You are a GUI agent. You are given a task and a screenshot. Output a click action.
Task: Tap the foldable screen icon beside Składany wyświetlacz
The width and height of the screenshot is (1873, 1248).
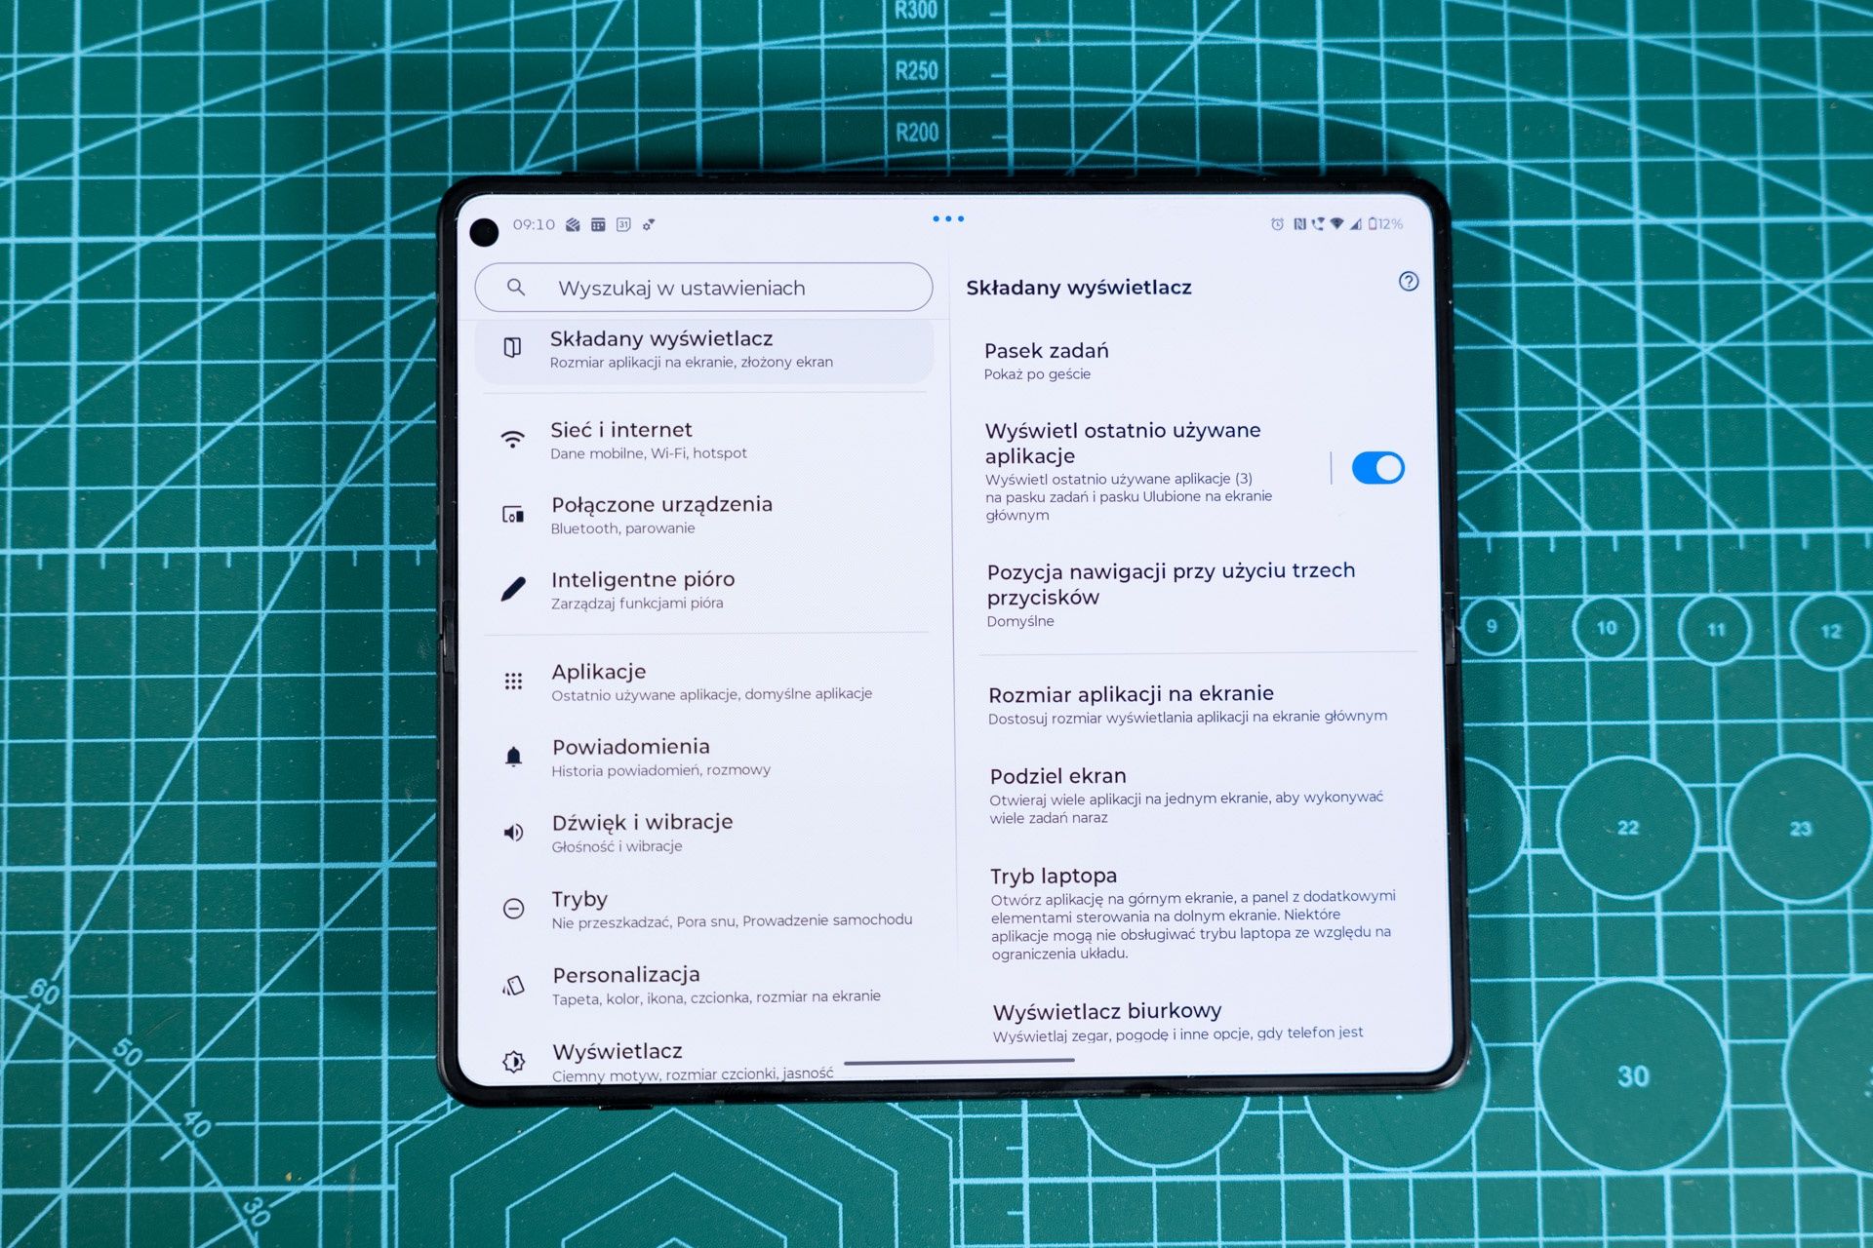(x=512, y=347)
